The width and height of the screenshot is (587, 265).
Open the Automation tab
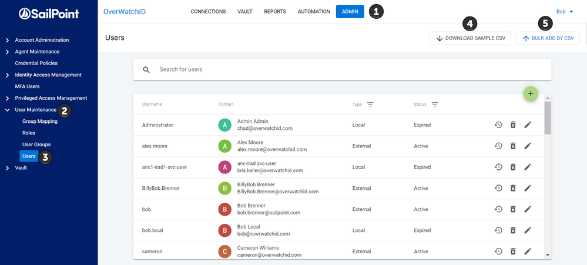click(314, 12)
